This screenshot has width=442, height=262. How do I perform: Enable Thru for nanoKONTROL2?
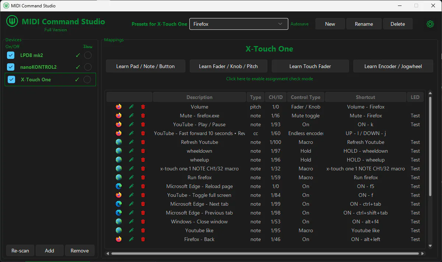(88, 67)
